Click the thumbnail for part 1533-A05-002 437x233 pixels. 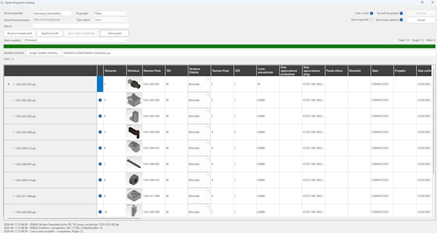pos(134,100)
